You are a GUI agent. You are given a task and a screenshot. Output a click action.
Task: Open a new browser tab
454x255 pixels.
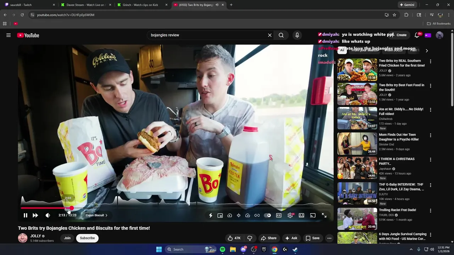tap(231, 5)
